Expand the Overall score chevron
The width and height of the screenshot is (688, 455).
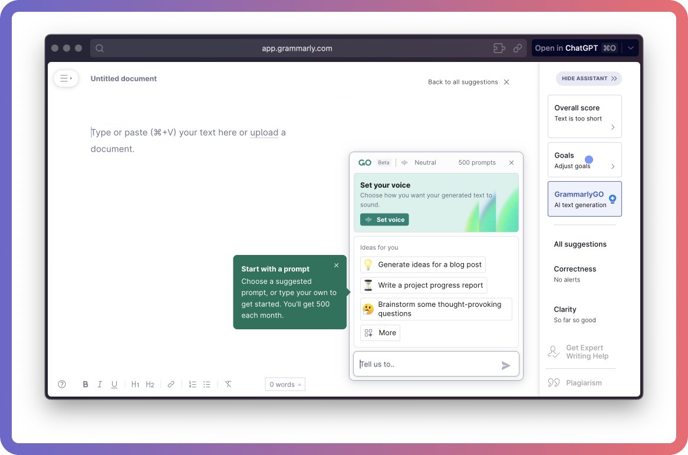tap(613, 127)
